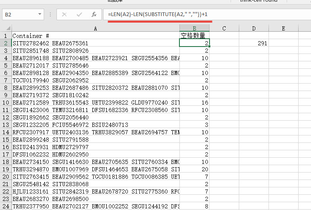Image resolution: width=311 pixels, height=210 pixels.
Task: Click cell starting 'TRHU3294870 BMOU1007969'
Action: point(96,169)
